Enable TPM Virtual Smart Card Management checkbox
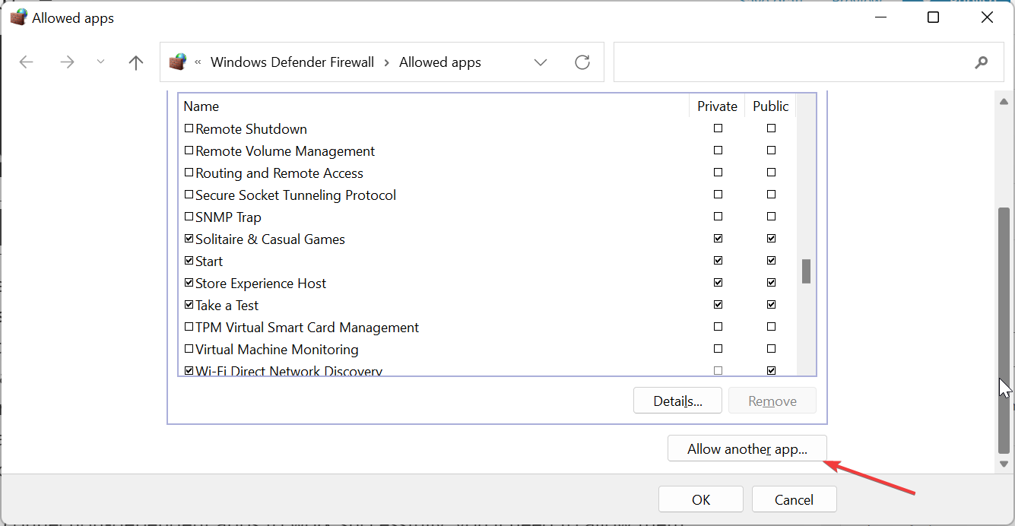This screenshot has height=526, width=1015. 189,328
